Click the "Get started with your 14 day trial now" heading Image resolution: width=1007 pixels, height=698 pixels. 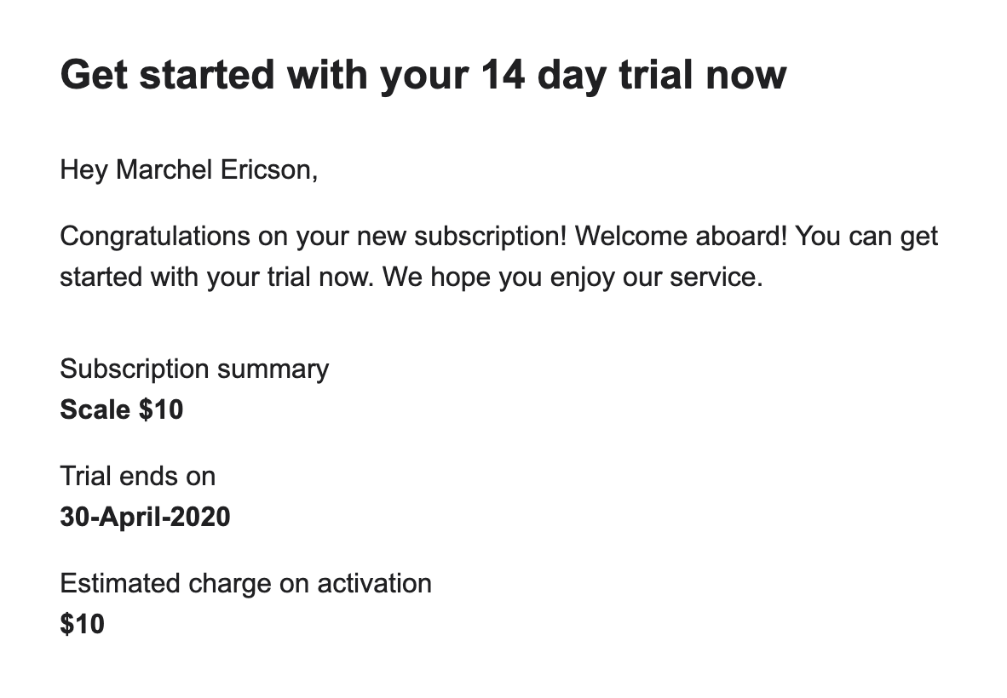coord(423,75)
